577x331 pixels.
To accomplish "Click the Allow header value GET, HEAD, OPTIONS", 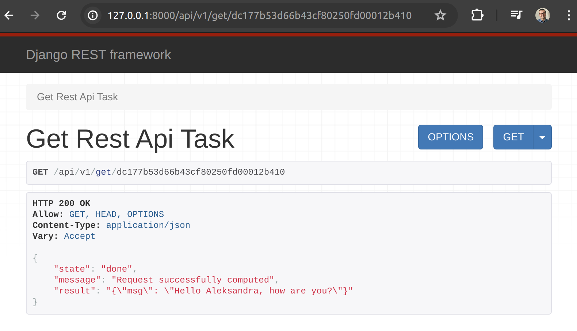I will [x=116, y=214].
